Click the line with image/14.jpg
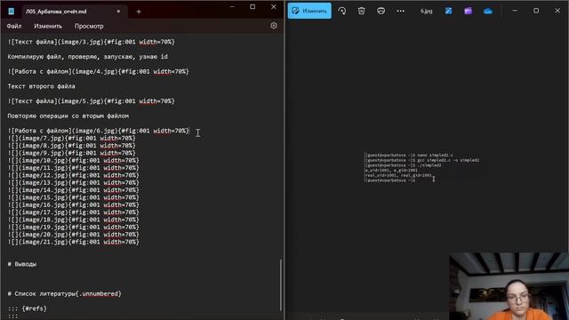 pos(73,190)
